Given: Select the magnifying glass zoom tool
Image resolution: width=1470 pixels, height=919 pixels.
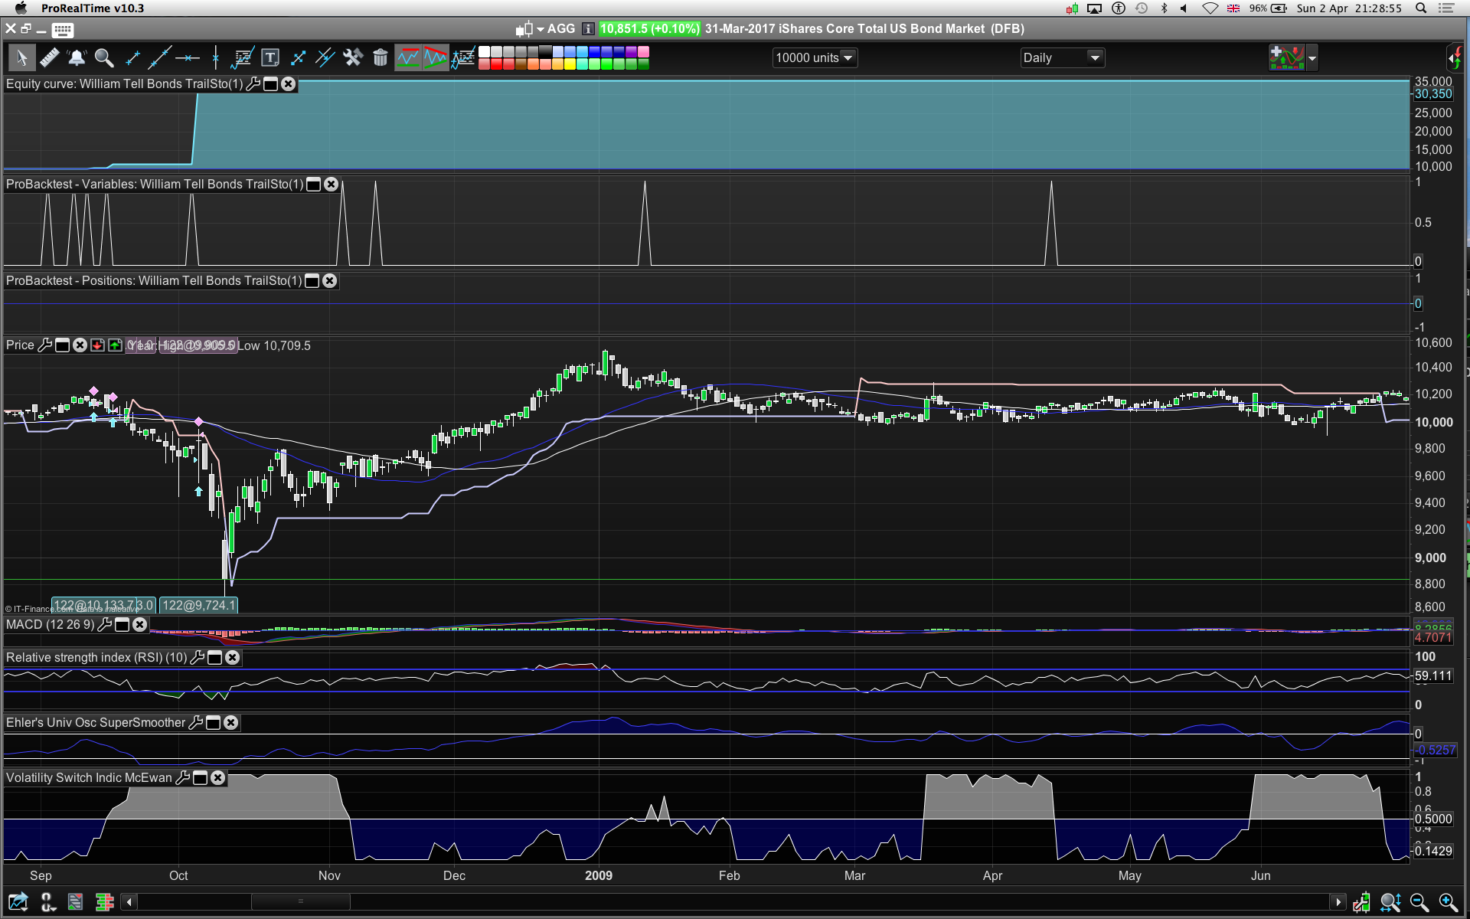Looking at the screenshot, I should click(x=104, y=57).
